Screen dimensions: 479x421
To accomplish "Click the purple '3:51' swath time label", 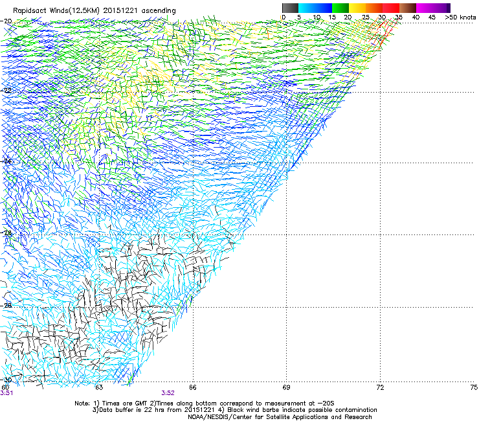I will tap(6, 393).
